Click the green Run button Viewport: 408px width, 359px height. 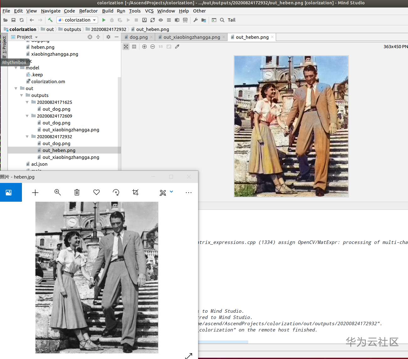[104, 20]
